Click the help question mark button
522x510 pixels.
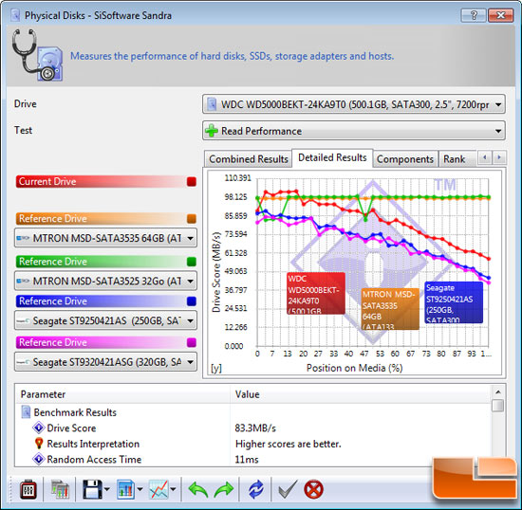point(474,15)
